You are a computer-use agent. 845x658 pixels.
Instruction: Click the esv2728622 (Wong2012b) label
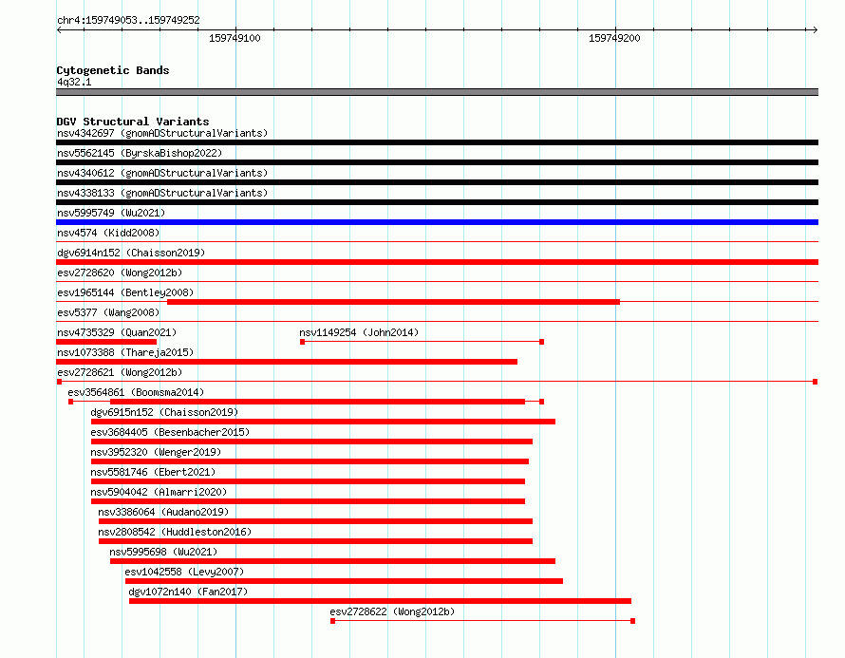tap(392, 611)
